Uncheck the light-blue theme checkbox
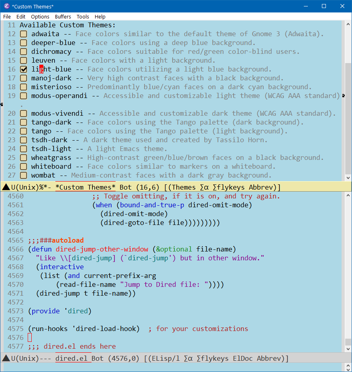 tap(23, 69)
